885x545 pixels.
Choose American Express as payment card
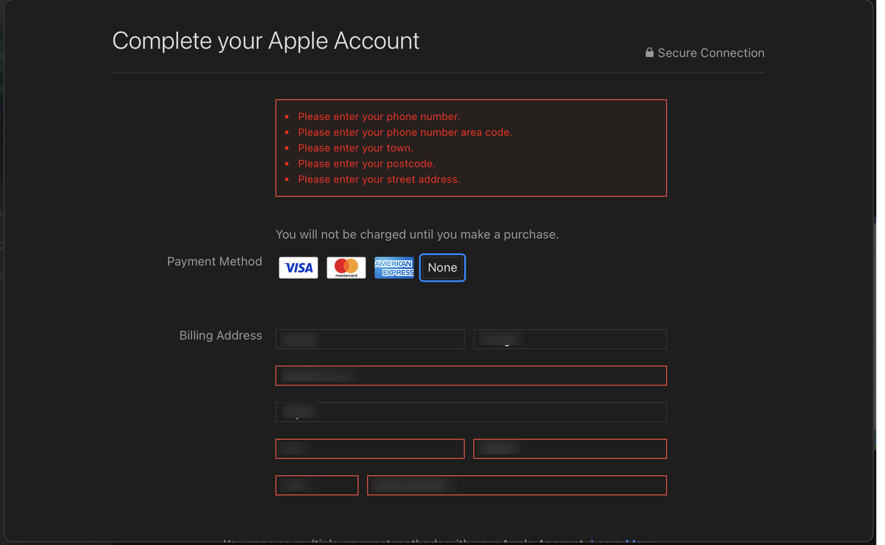tap(394, 267)
